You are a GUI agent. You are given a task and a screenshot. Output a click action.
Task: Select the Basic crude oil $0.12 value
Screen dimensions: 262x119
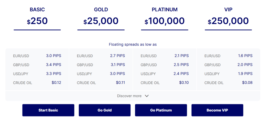[56, 83]
